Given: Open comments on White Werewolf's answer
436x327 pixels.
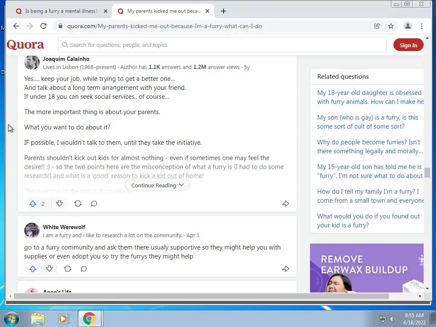Looking at the screenshot, I should coord(84,269).
